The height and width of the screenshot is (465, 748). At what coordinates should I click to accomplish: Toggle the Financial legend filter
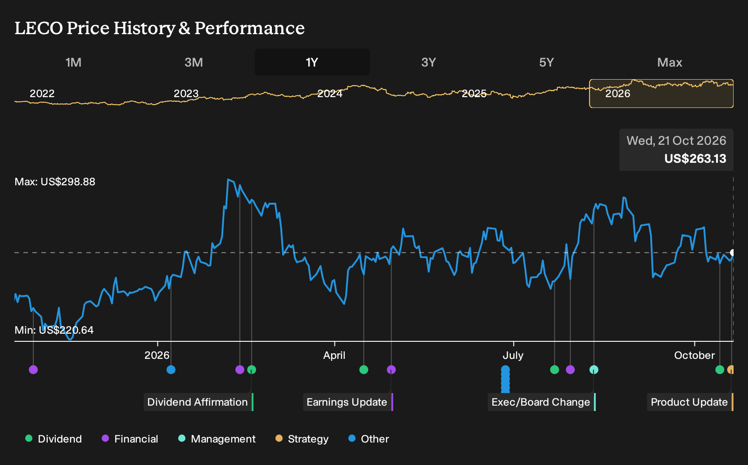point(130,439)
